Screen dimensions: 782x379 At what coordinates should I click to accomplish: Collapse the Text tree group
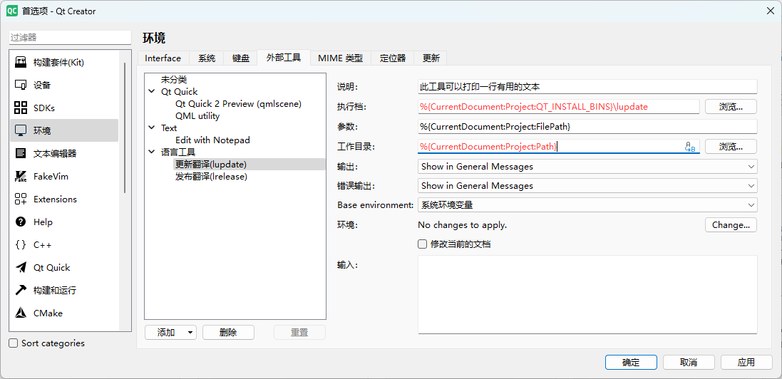152,128
